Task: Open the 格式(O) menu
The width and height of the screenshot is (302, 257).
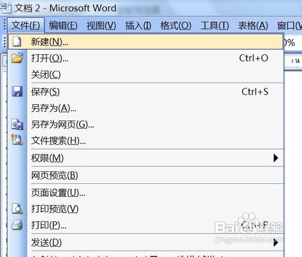Action: click(176, 25)
